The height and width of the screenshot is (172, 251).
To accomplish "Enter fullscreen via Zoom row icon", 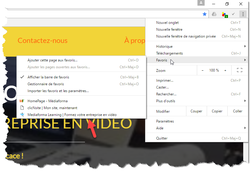I will point(239,70).
